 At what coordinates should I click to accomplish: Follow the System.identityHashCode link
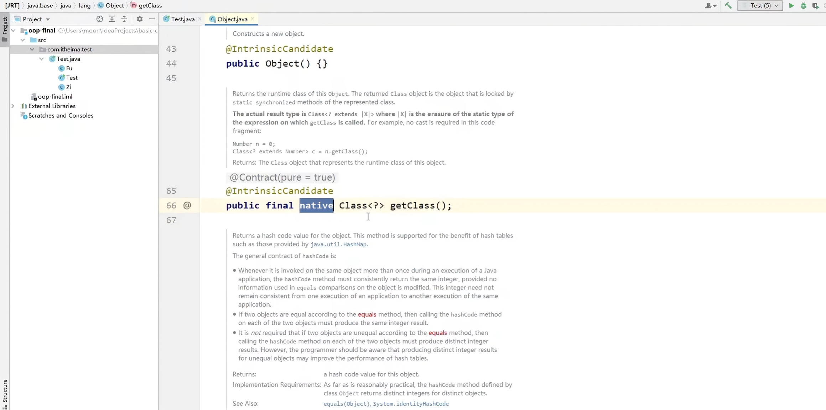pyautogui.click(x=411, y=404)
